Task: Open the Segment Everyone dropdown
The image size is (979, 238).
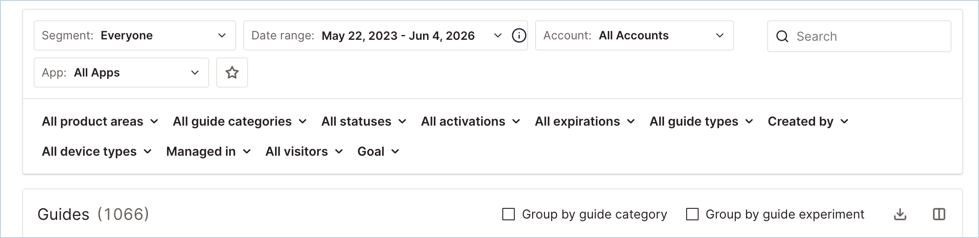Action: [x=135, y=35]
